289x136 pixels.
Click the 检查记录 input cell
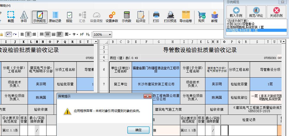tap(249, 130)
